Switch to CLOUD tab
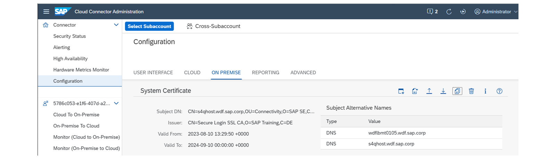556x159 pixels. coord(192,73)
